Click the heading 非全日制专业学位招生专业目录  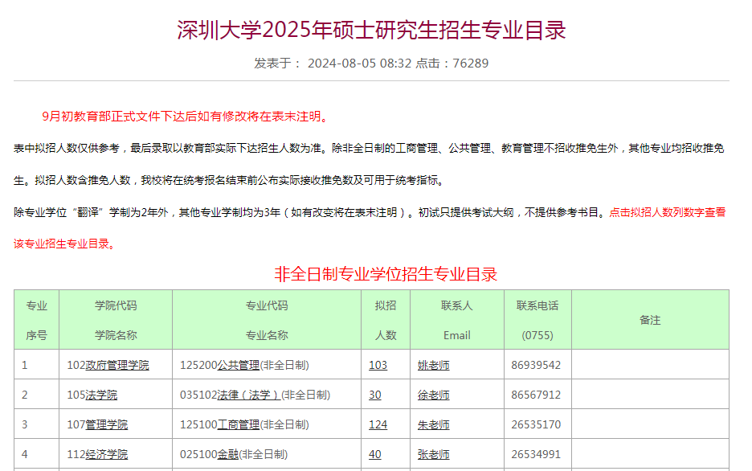[386, 274]
